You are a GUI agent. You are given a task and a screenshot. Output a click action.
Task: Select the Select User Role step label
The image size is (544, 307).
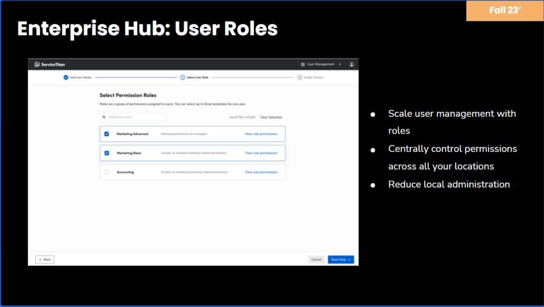tap(197, 78)
